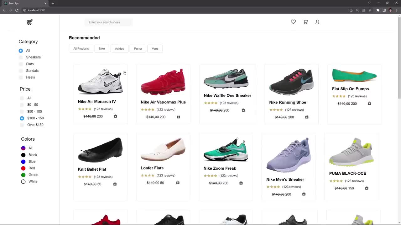Screen dimensions: 401x225
Task: Click the install app icon in address bar
Action: (x=351, y=10)
